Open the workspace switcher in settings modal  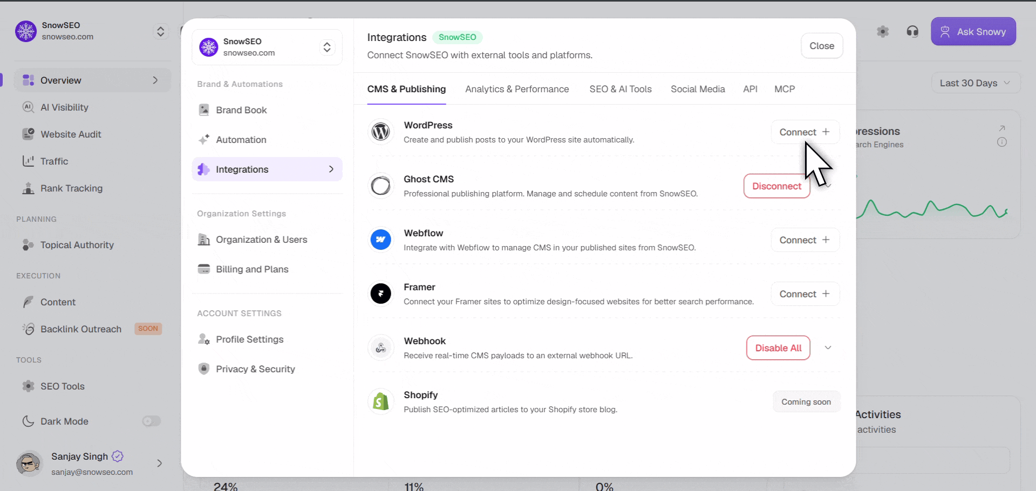tap(327, 47)
